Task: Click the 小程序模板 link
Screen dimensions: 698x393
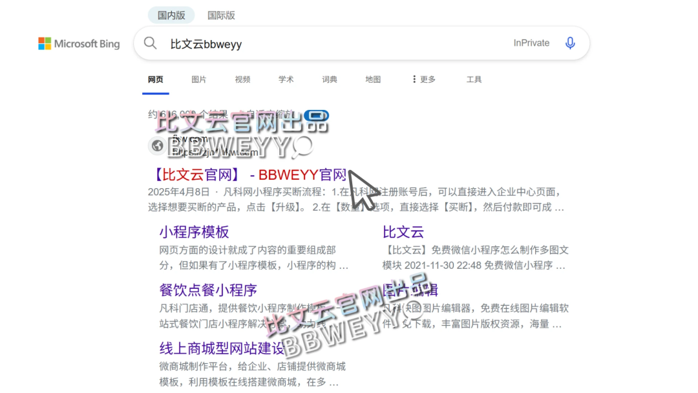Action: pos(193,232)
